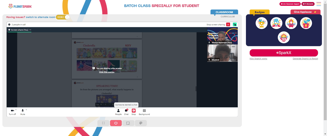This screenshot has height=136, width=327.
Task: Select the Badges tab
Action: (x=260, y=12)
